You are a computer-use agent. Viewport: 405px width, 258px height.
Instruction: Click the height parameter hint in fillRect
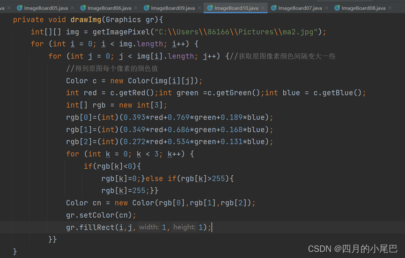(184, 227)
